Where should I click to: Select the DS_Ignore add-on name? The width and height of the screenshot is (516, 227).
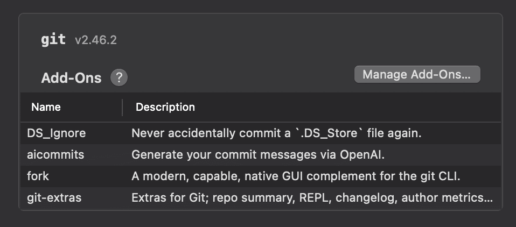pos(57,133)
